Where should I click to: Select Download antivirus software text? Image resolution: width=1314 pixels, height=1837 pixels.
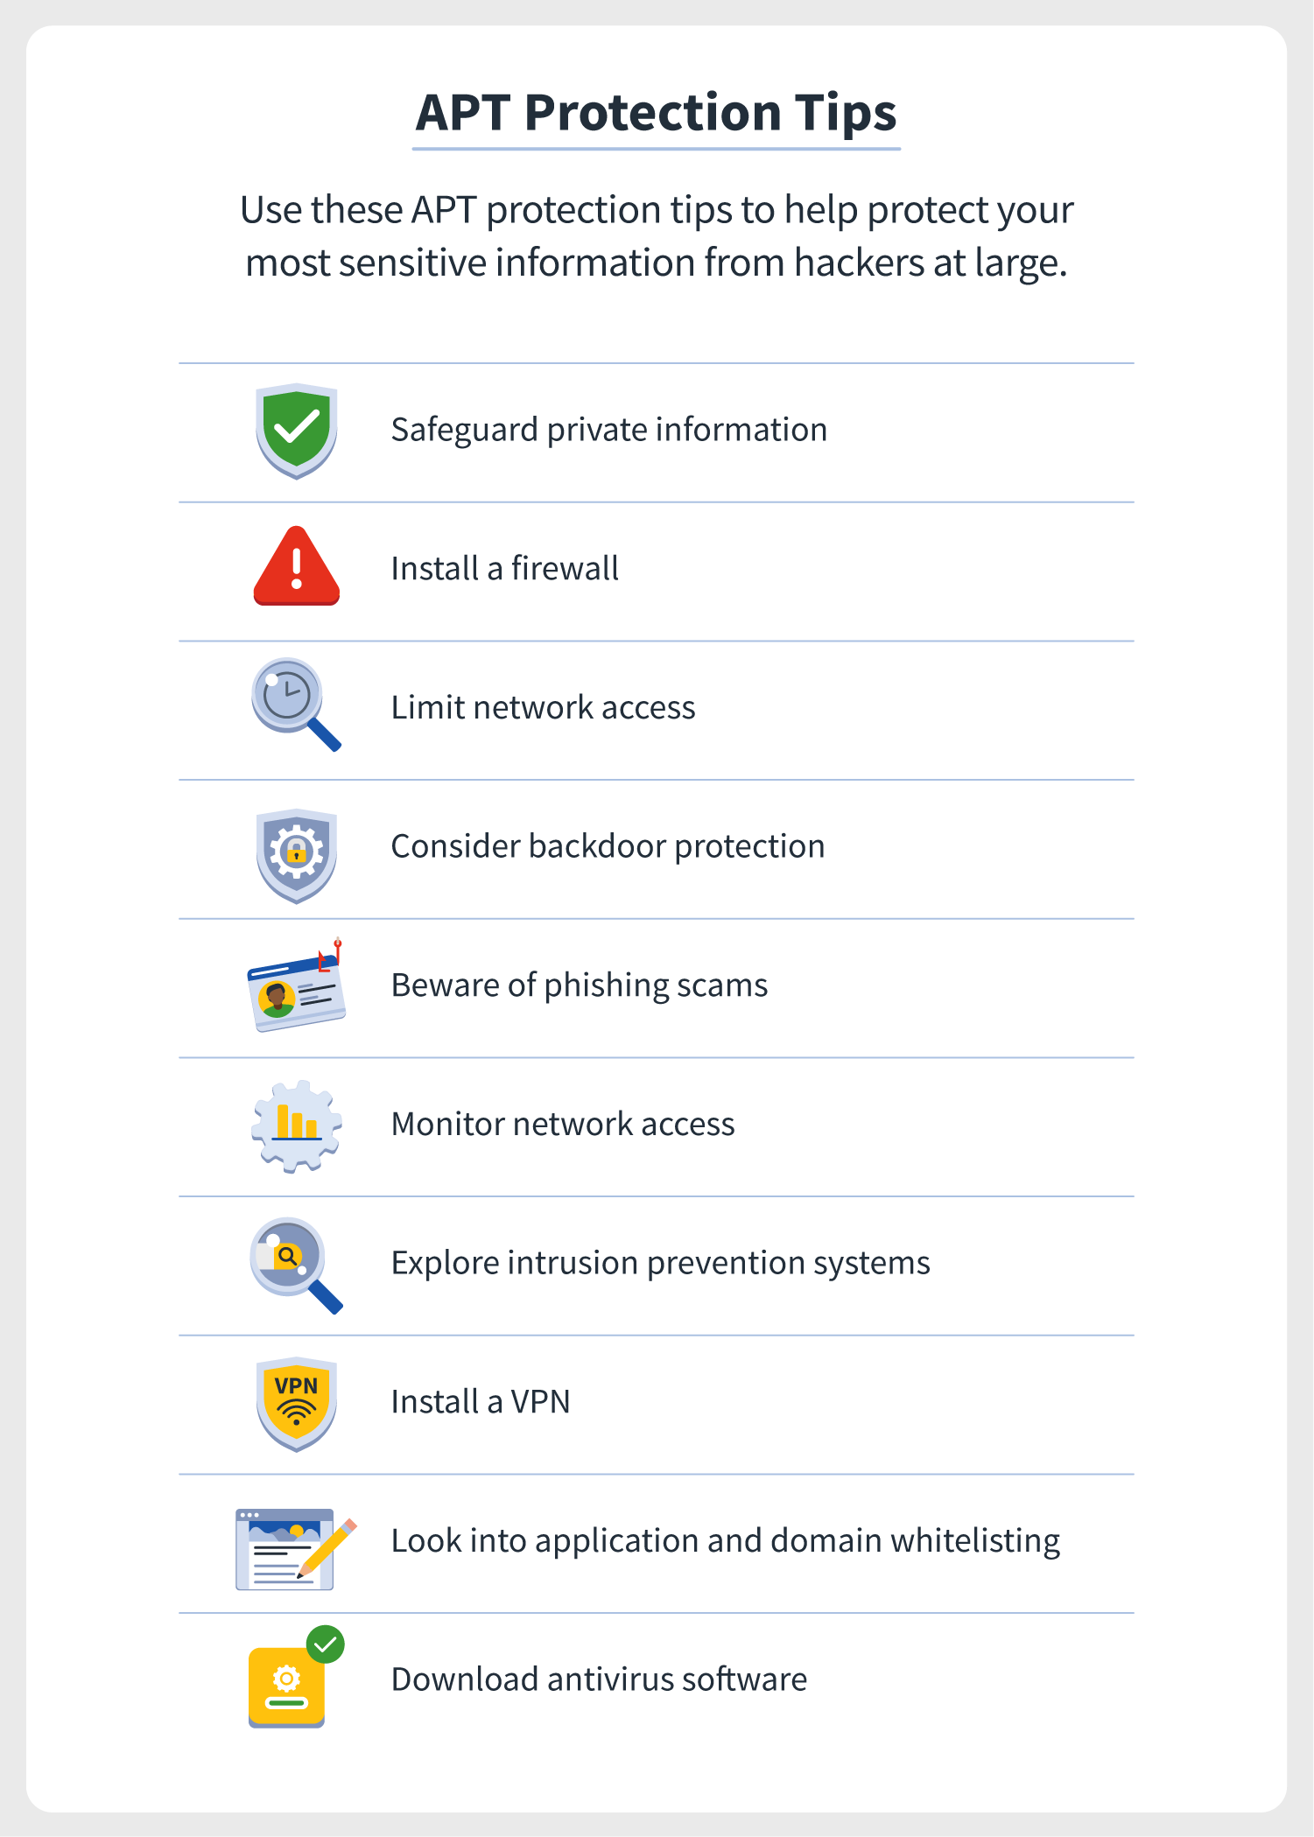tap(600, 1679)
